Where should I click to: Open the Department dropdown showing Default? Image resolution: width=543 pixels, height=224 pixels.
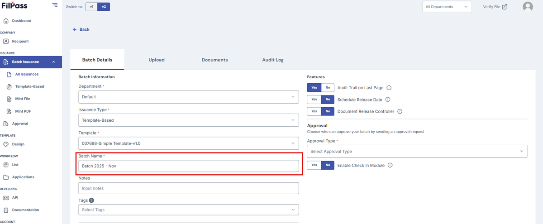[189, 96]
